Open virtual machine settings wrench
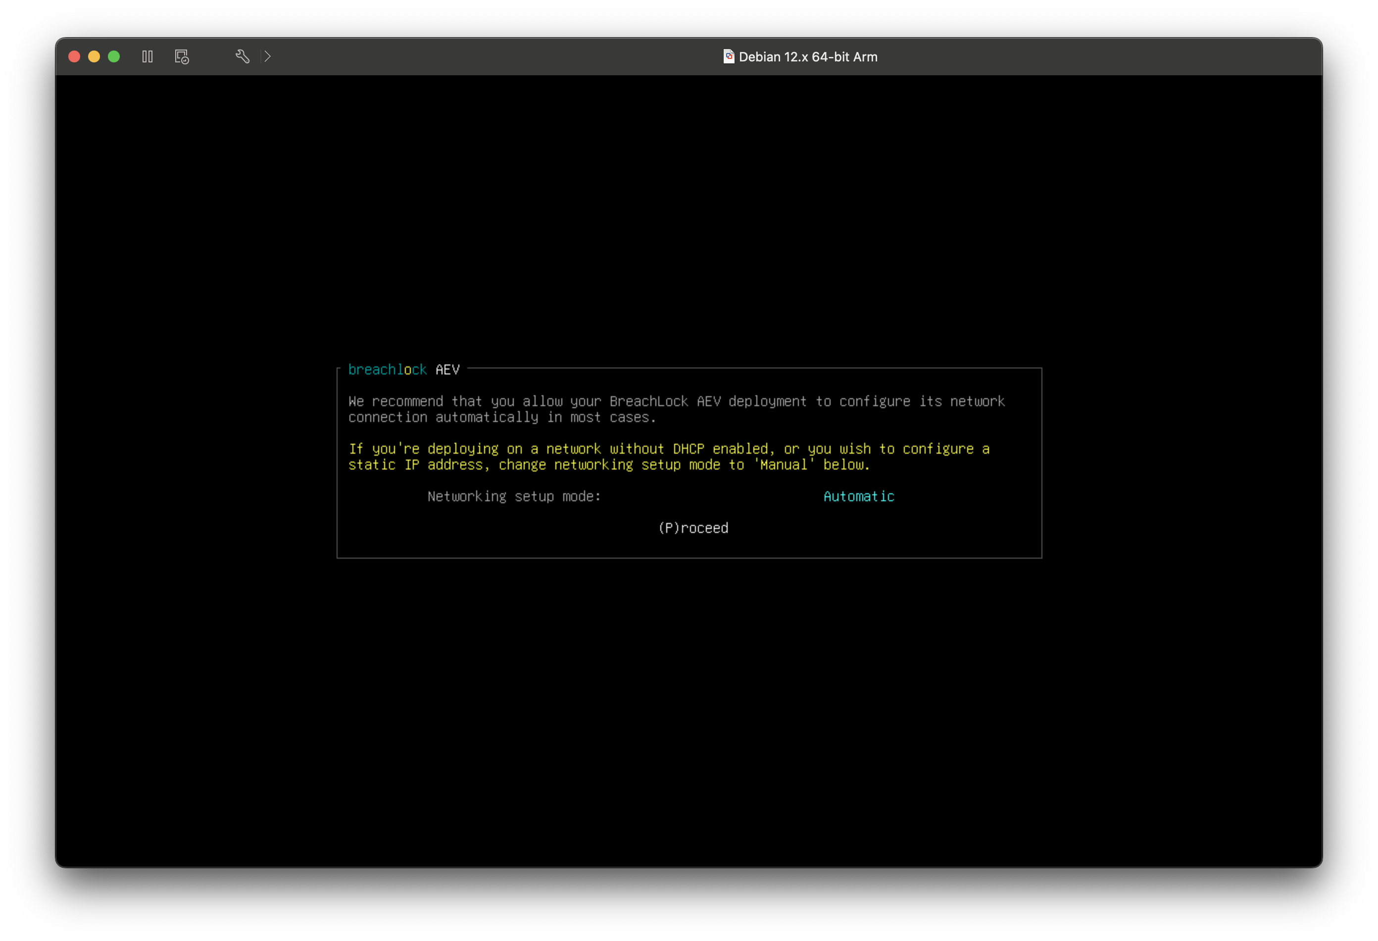Image resolution: width=1378 pixels, height=941 pixels. (x=242, y=56)
